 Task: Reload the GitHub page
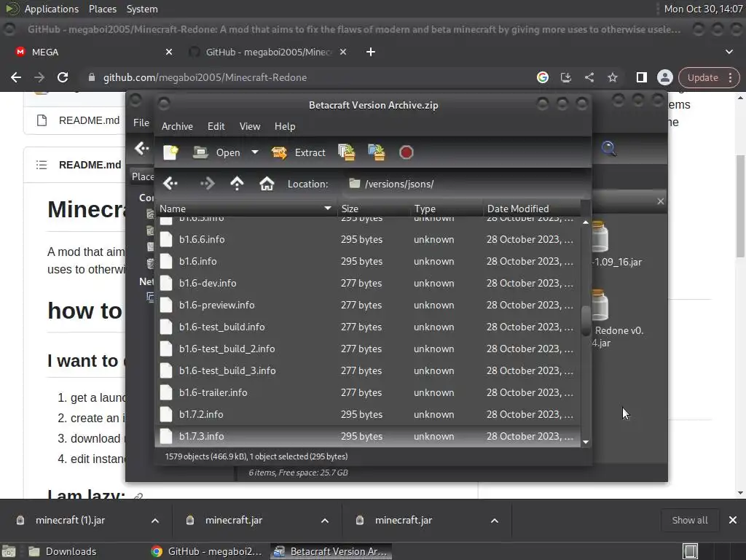(63, 77)
